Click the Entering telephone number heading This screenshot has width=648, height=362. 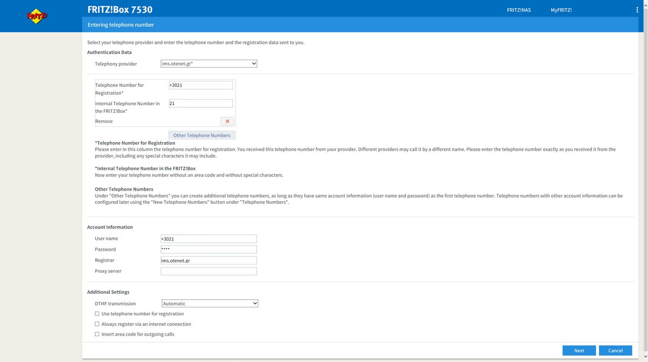[x=120, y=25]
